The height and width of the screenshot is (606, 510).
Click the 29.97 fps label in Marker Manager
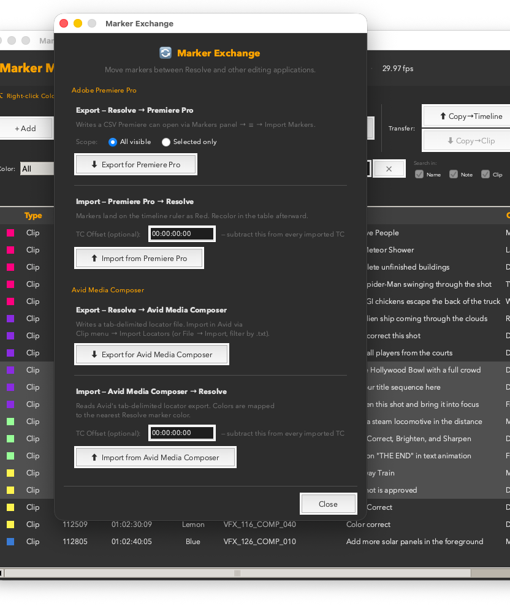click(398, 69)
